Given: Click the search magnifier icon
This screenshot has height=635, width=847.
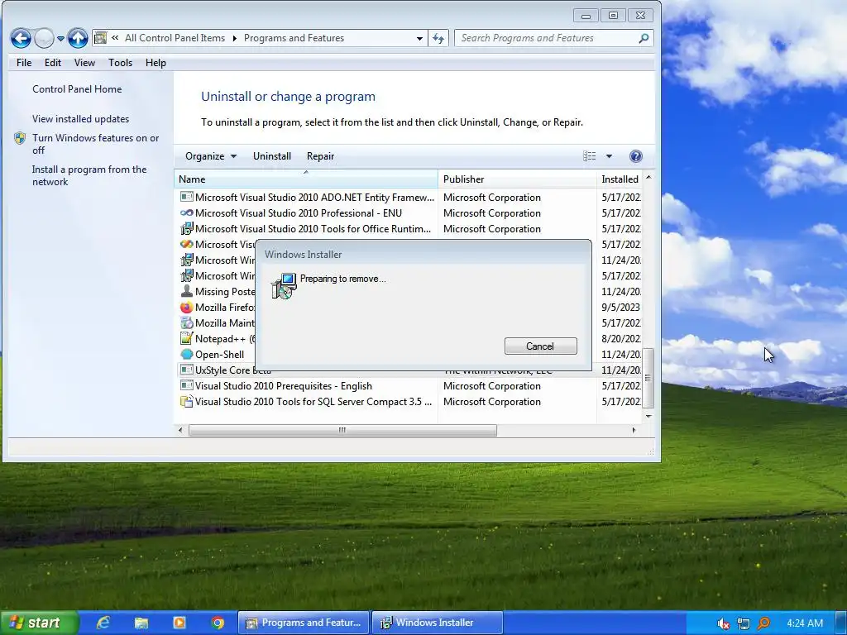Looking at the screenshot, I should (x=644, y=38).
